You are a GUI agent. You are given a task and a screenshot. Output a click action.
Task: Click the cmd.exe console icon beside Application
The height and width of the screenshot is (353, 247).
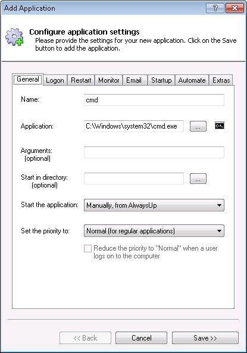click(x=219, y=126)
